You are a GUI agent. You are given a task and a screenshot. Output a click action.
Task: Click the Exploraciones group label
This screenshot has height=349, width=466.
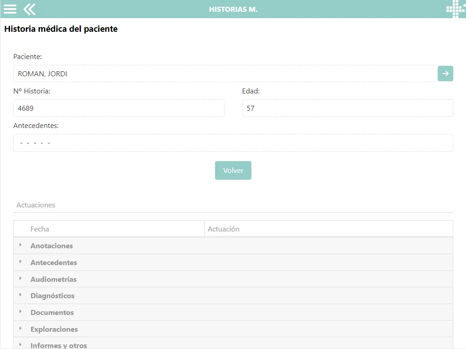click(x=54, y=329)
